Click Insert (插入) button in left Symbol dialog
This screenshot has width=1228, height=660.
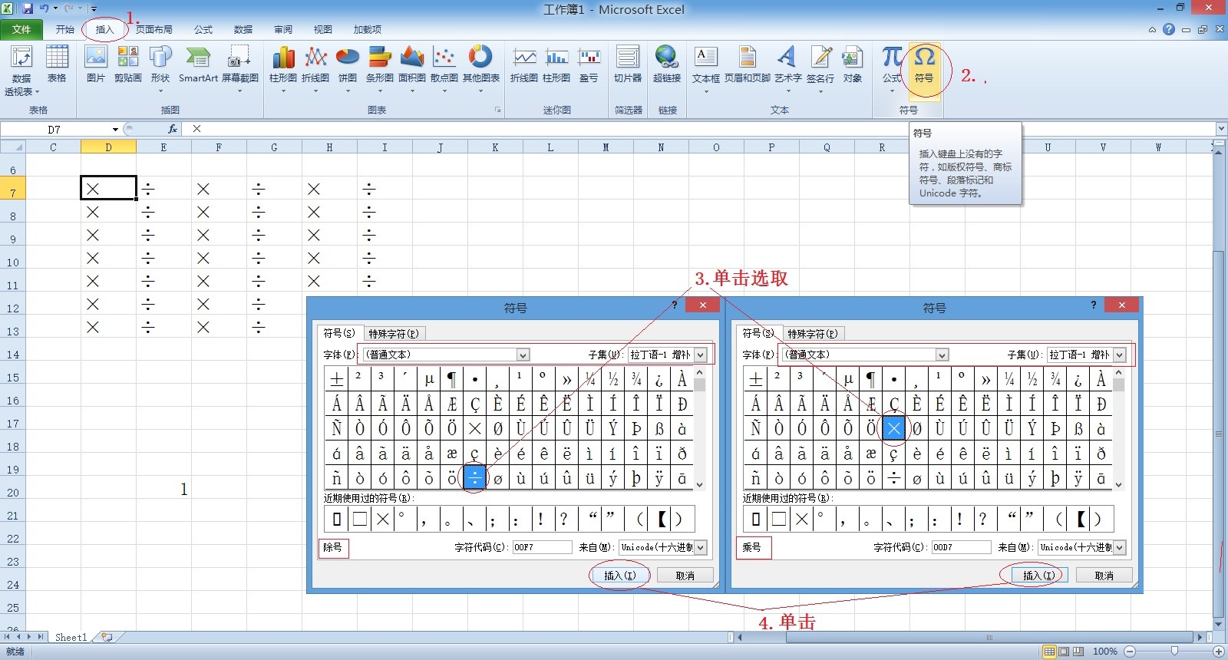point(620,576)
